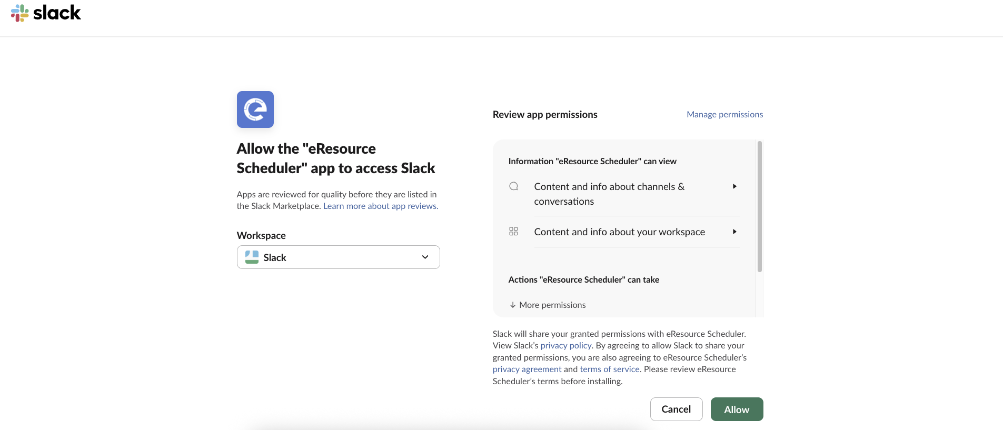1003x430 pixels.
Task: Click the Slack workspace avatar icon
Action: pos(252,257)
